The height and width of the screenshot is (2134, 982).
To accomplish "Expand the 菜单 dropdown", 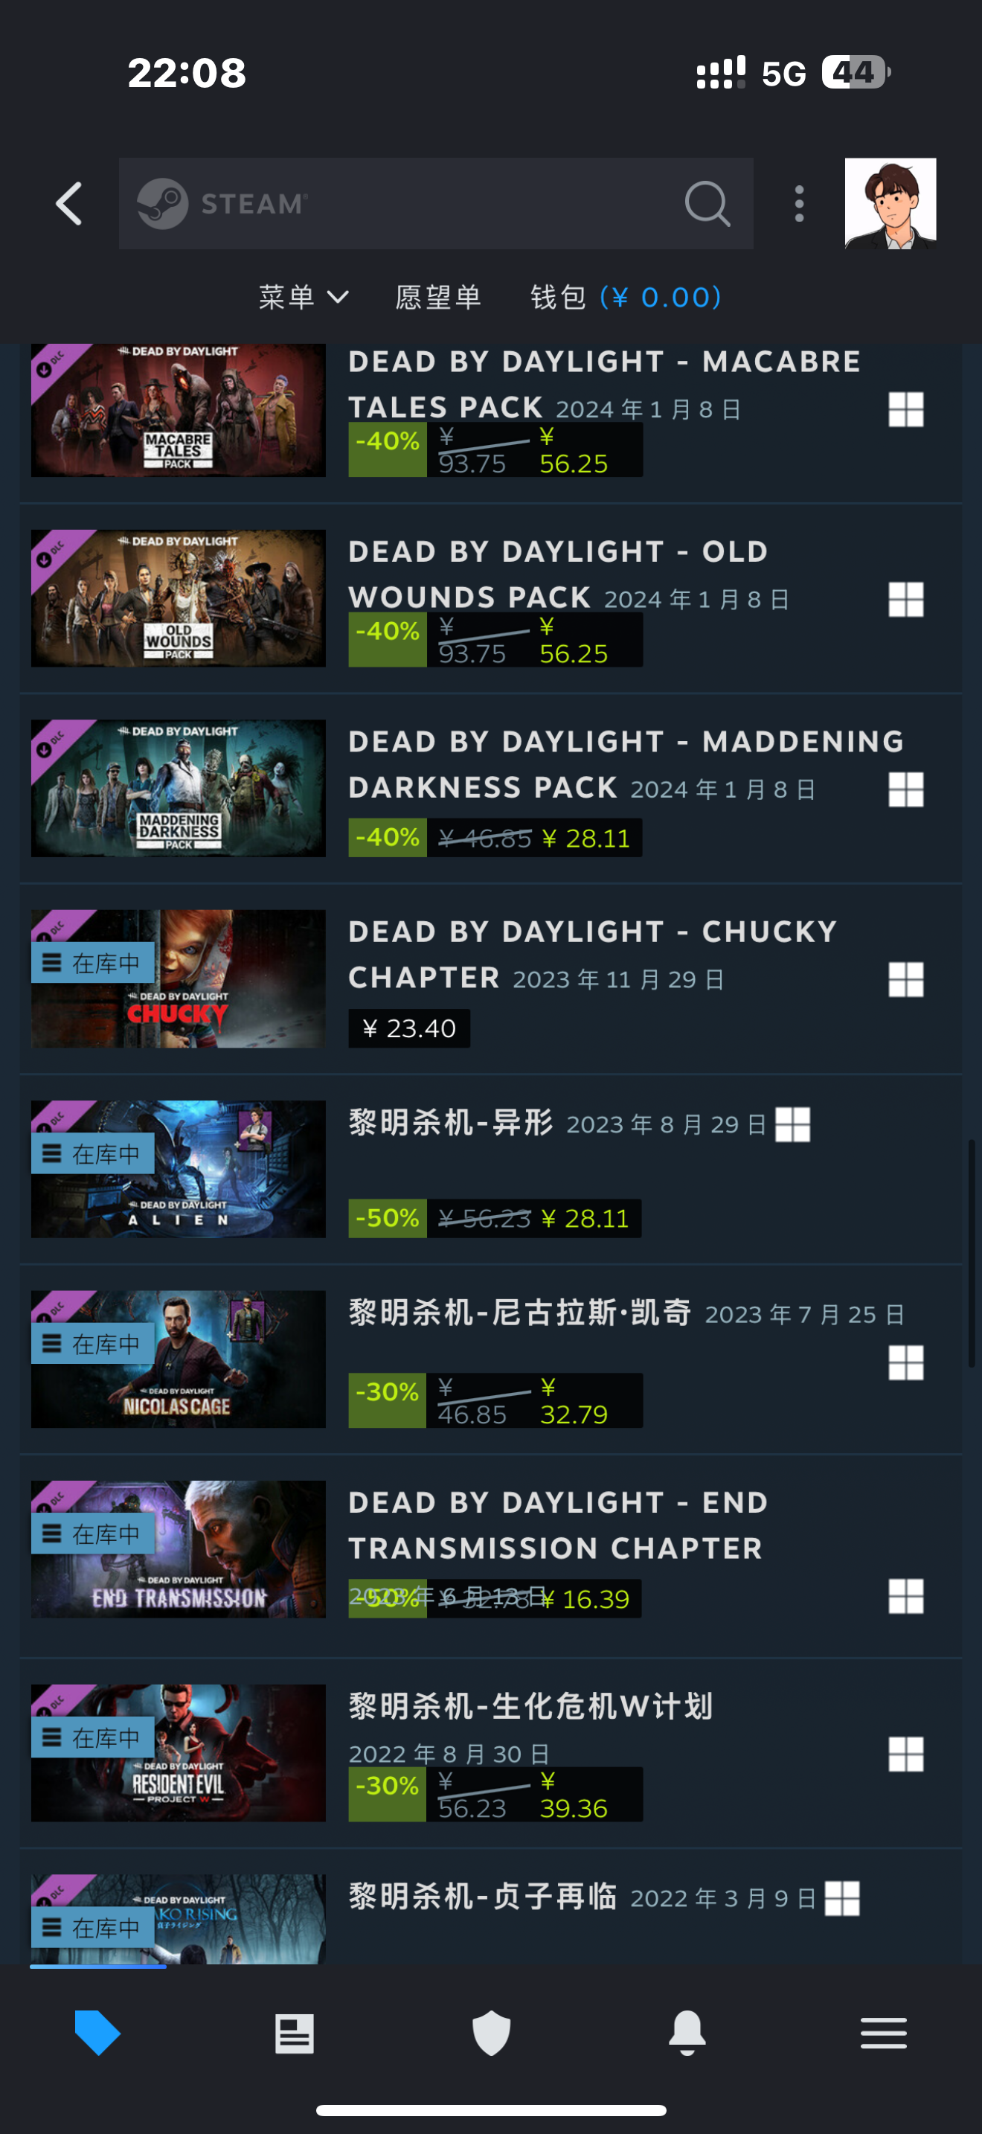I will point(304,297).
